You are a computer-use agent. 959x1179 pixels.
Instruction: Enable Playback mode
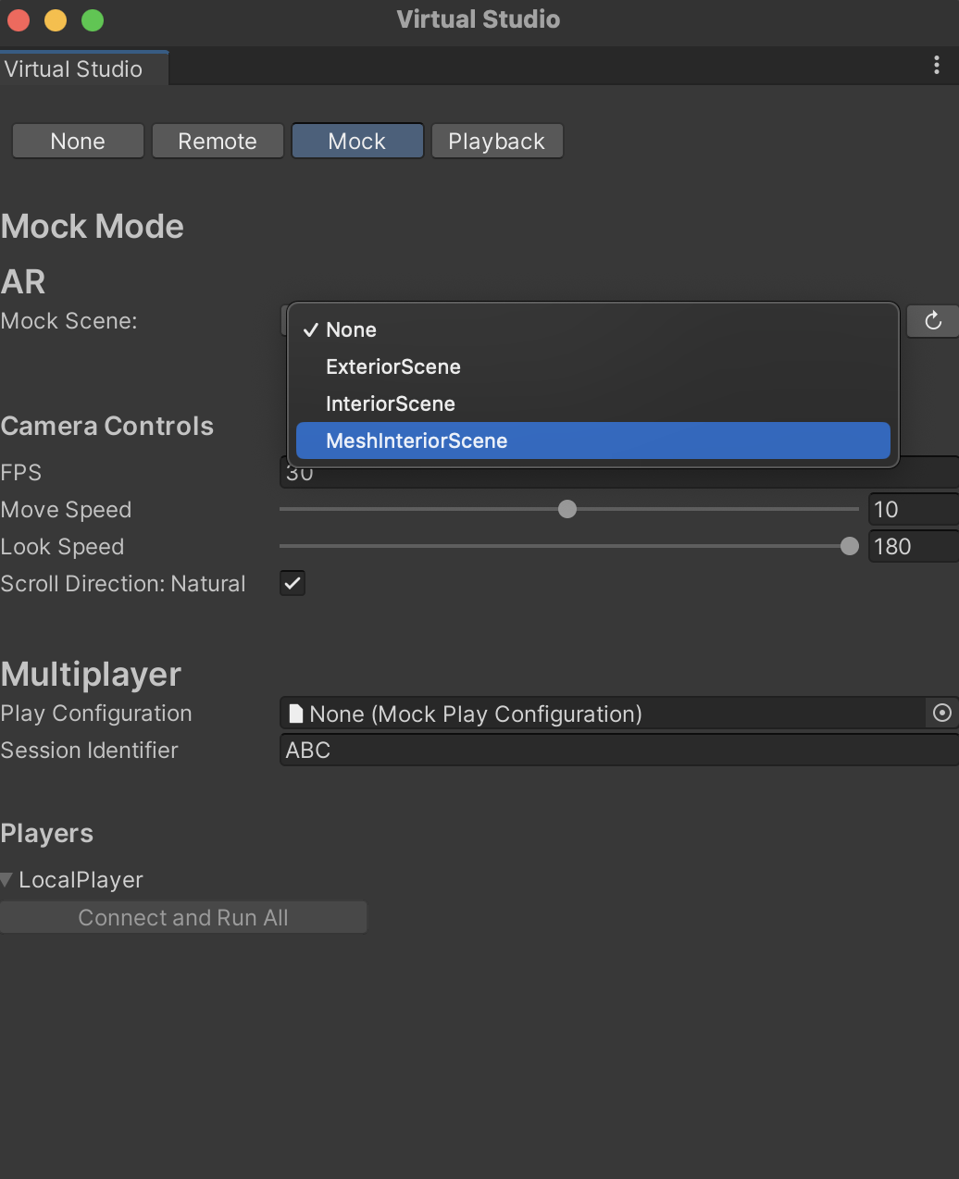click(497, 141)
